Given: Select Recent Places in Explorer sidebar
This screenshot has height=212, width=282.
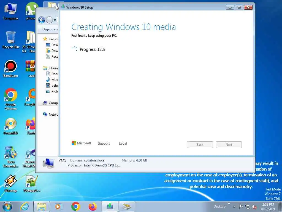Looking at the screenshot, I should tap(52, 56).
